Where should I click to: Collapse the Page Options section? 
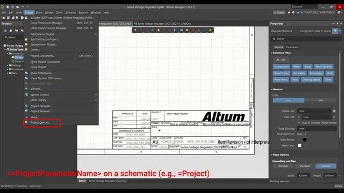272,155
